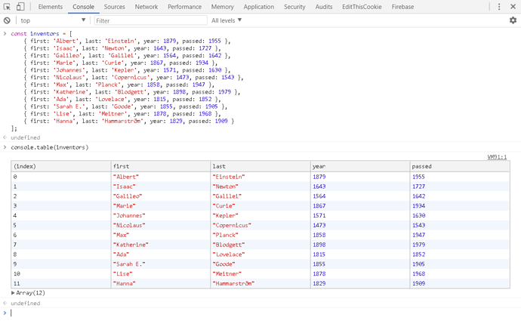Open the 'All levels' log level dropdown

[227, 20]
